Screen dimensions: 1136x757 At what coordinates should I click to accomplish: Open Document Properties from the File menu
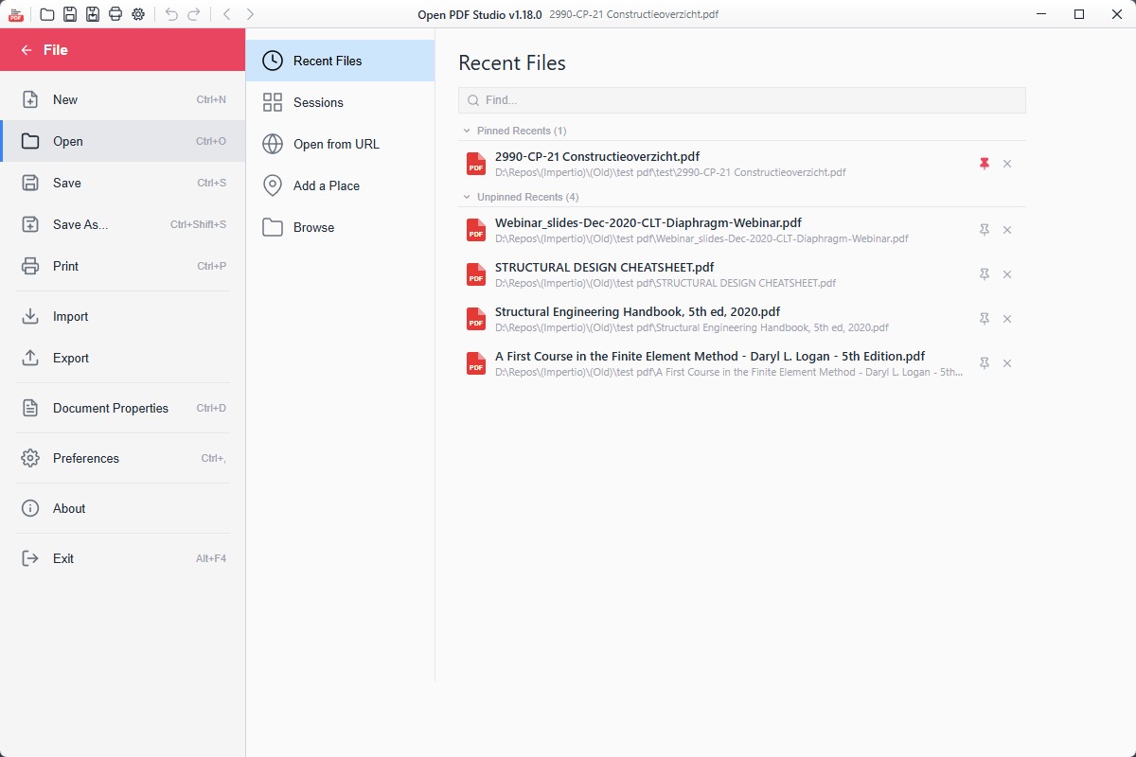(109, 408)
